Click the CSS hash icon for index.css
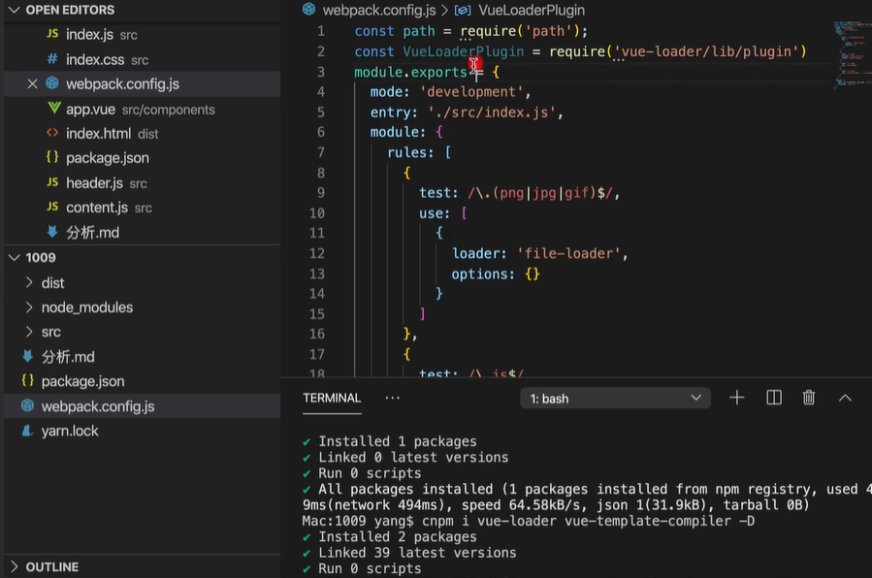Image resolution: width=872 pixels, height=578 pixels. pos(52,59)
